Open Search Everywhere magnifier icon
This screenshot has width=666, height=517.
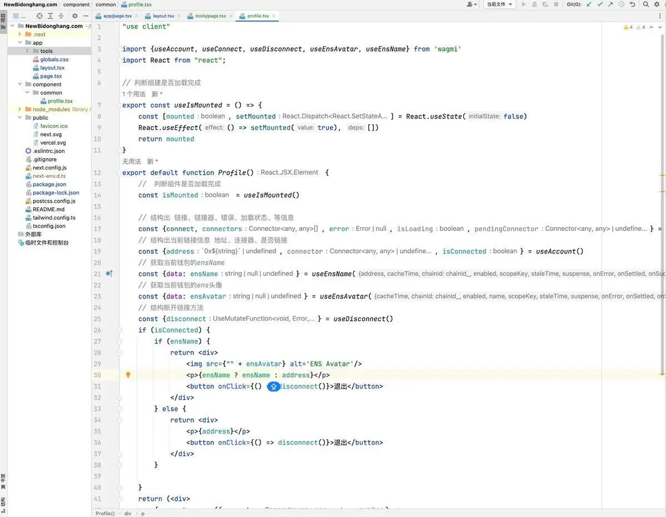pos(645,4)
